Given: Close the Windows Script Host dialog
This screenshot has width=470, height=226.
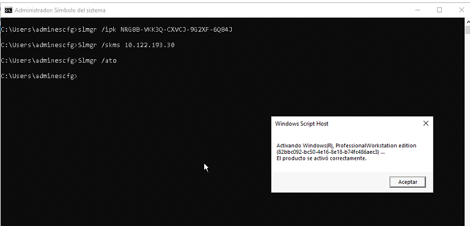Looking at the screenshot, I should pos(425,123).
